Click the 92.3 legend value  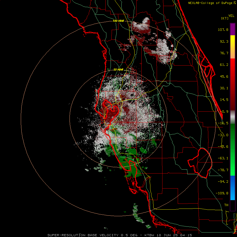pyautogui.click(x=224, y=41)
